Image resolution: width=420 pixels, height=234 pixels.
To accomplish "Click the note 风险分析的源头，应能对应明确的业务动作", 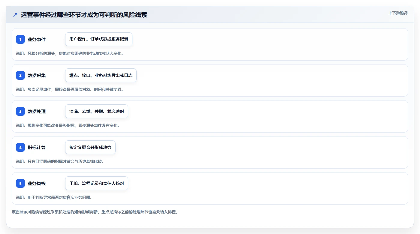I will (70, 53).
